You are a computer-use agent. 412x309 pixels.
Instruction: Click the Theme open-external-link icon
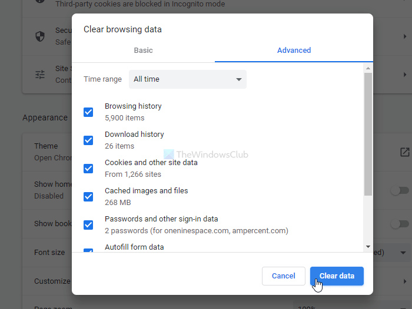coord(404,152)
